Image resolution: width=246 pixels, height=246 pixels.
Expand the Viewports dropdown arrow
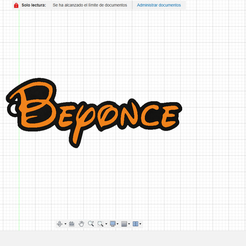coord(140,224)
